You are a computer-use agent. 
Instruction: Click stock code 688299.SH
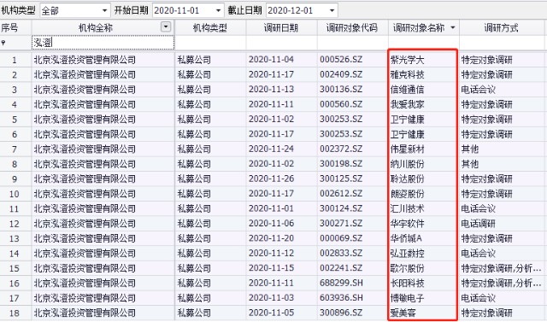tap(341, 283)
